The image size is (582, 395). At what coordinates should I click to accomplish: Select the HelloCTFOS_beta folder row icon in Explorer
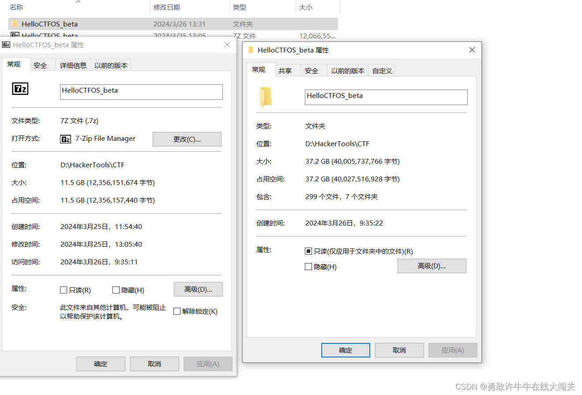coord(14,24)
